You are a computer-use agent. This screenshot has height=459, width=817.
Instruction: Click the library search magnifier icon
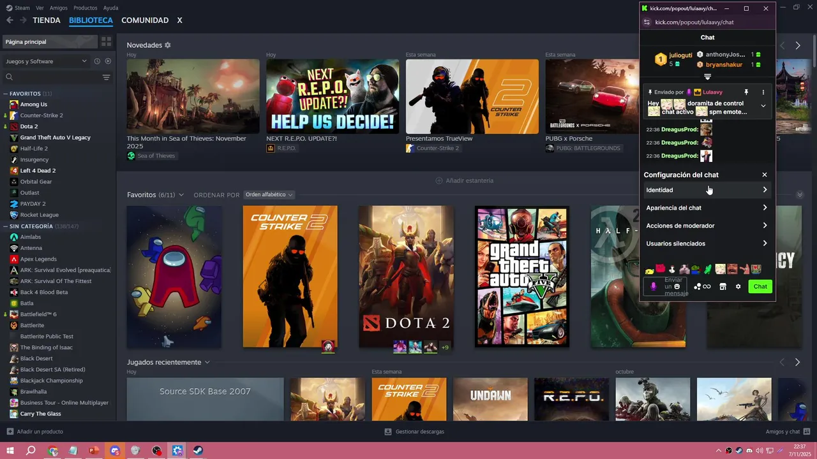coord(9,77)
